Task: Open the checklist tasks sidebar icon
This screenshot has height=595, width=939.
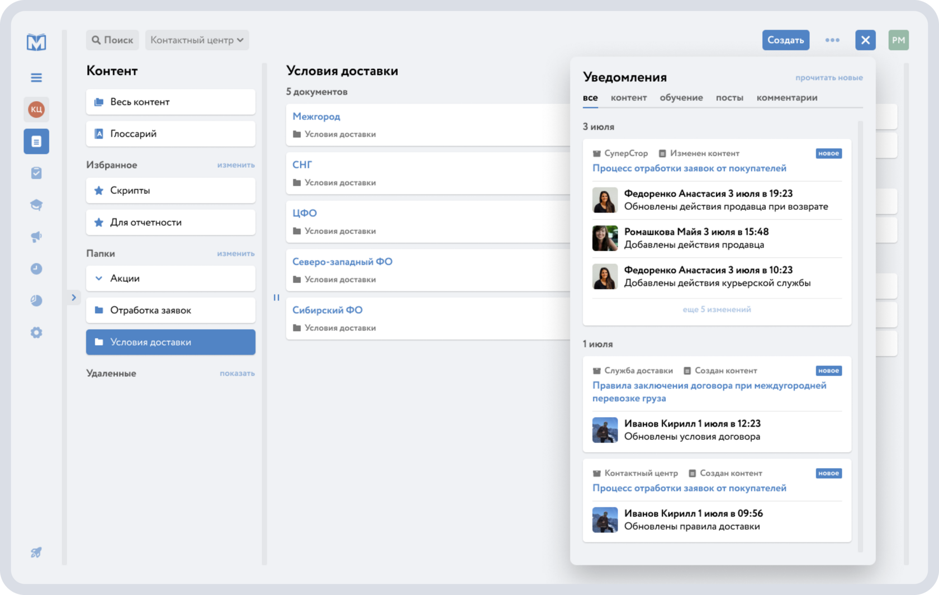Action: [36, 173]
